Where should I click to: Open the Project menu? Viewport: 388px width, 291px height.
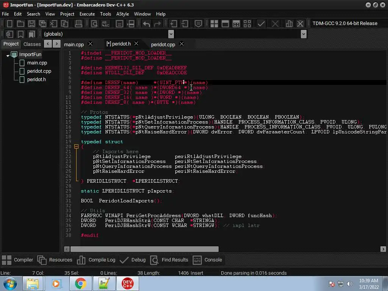coord(67,14)
